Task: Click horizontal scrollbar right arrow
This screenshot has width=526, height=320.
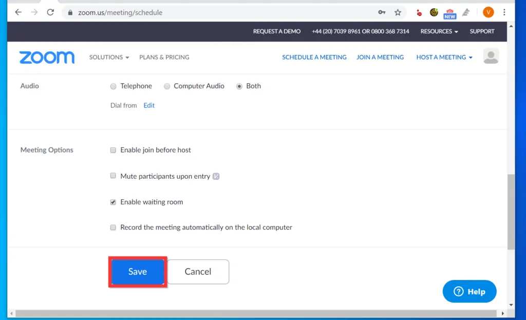Action: coord(502,313)
